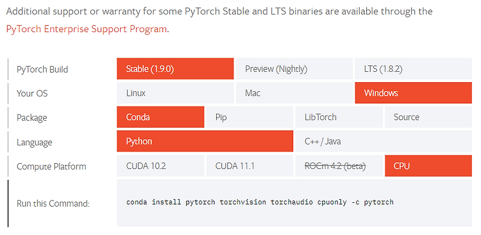Choose the Source package option
Viewport: 481px width, 235px height.
[428, 117]
